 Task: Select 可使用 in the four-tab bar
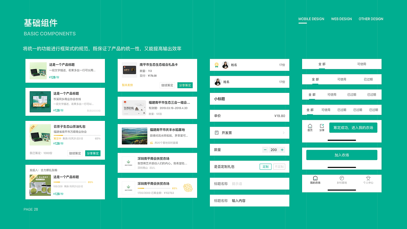point(332,95)
